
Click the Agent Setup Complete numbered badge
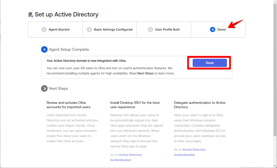(44, 49)
